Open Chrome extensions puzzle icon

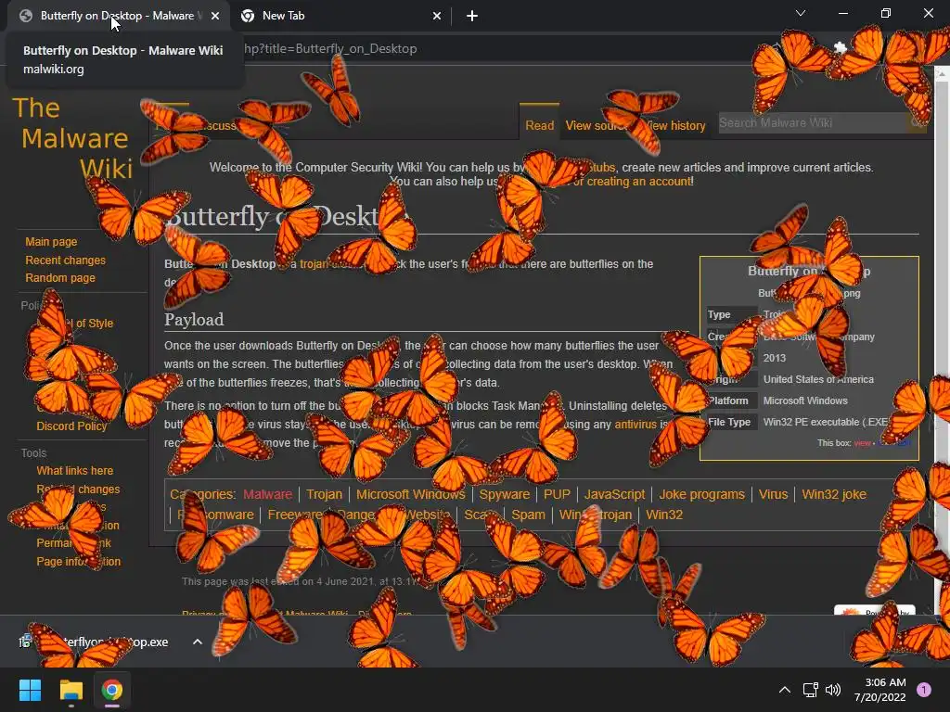point(841,48)
